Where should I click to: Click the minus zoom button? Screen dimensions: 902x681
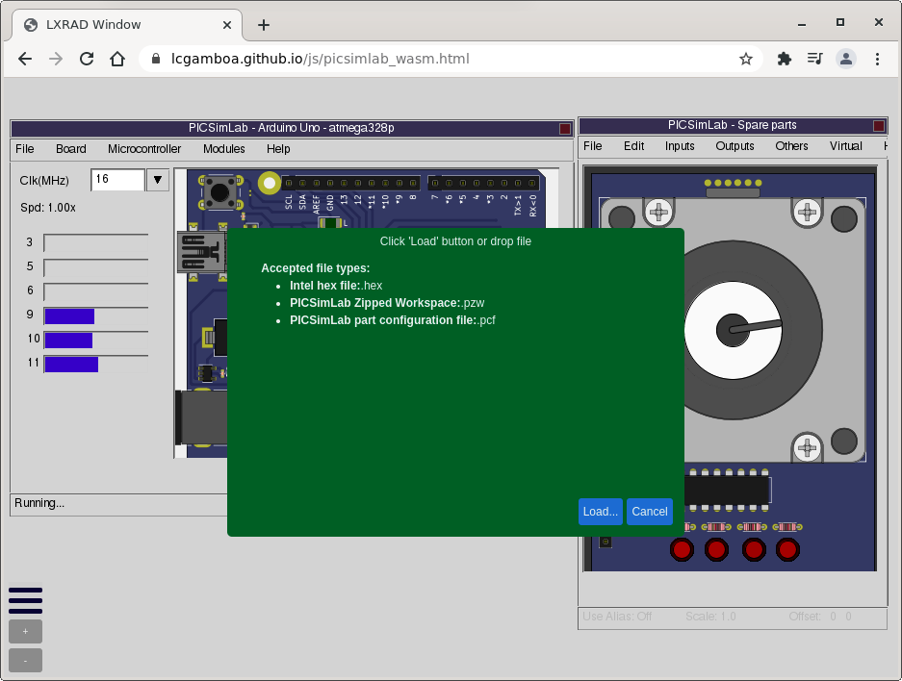point(25,660)
